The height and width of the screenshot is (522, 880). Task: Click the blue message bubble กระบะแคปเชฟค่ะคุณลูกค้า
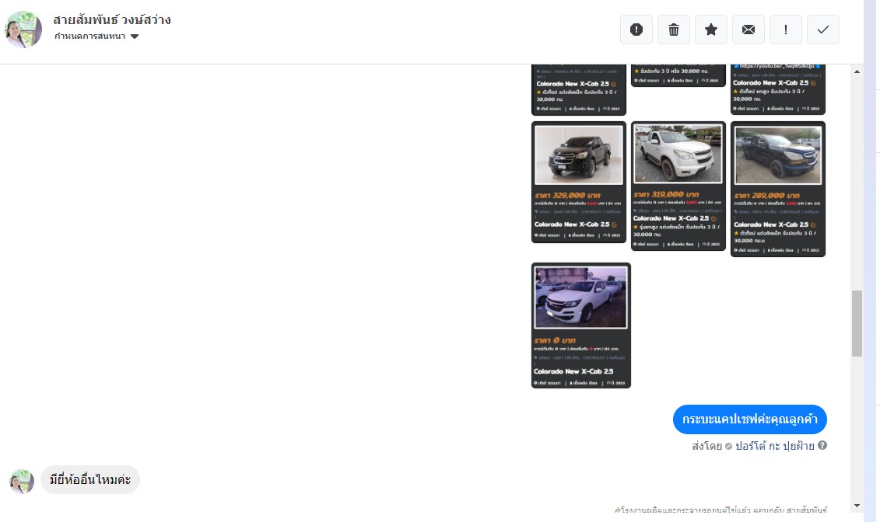tap(750, 419)
